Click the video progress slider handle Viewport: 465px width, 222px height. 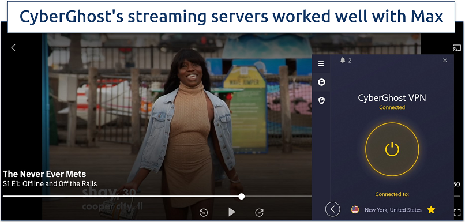[242, 196]
